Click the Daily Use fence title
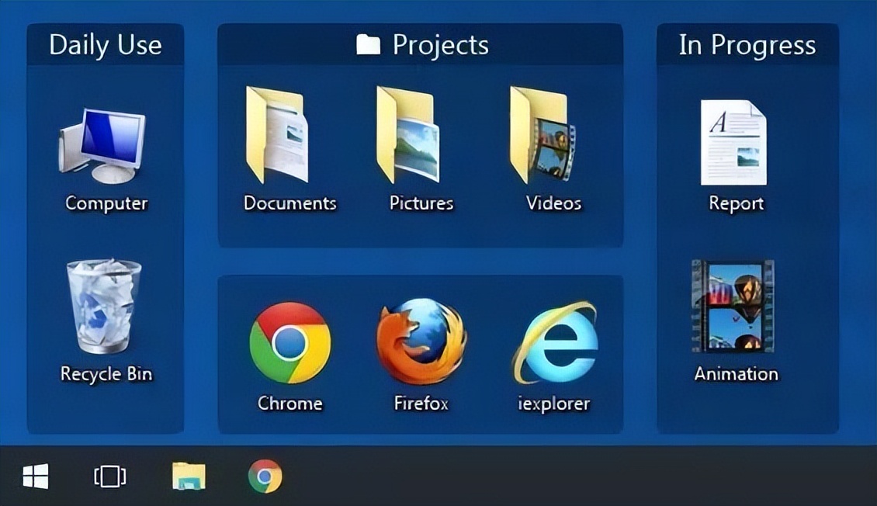 [x=105, y=45]
